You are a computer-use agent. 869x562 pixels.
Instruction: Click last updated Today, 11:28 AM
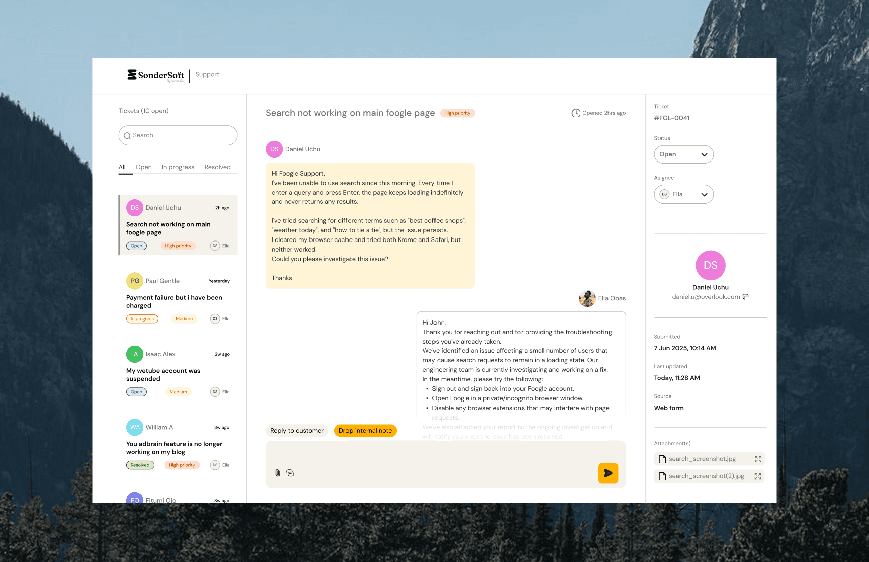point(677,378)
